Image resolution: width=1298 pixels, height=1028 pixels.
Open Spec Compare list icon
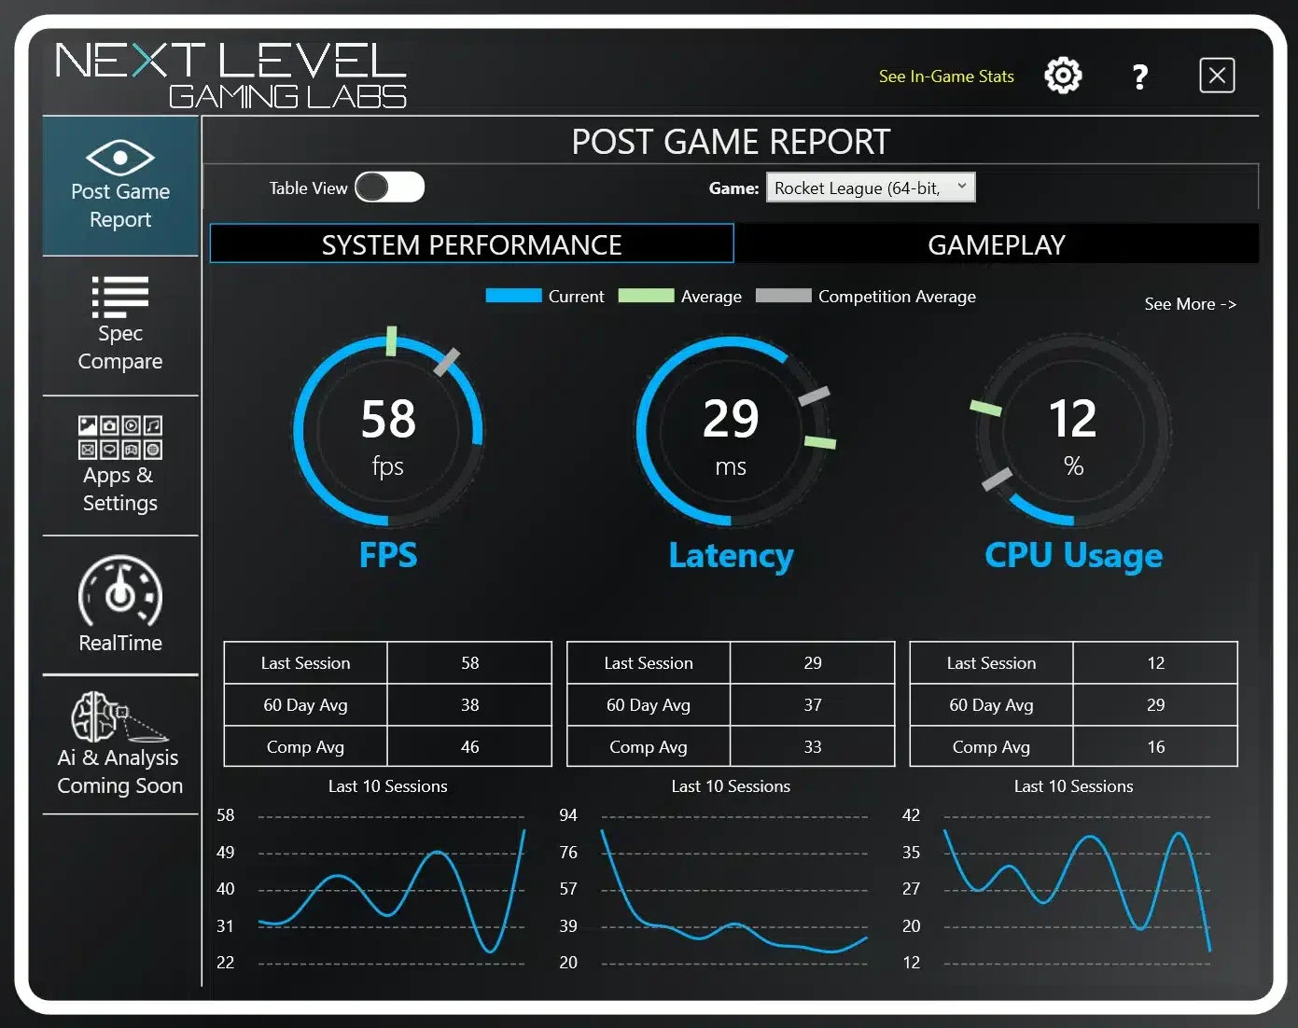tap(120, 298)
